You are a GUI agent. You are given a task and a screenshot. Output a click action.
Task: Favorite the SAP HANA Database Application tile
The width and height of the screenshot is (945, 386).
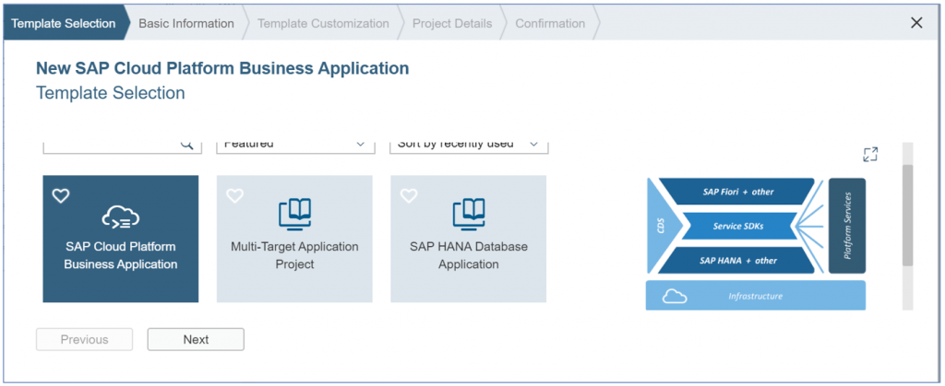coord(409,195)
